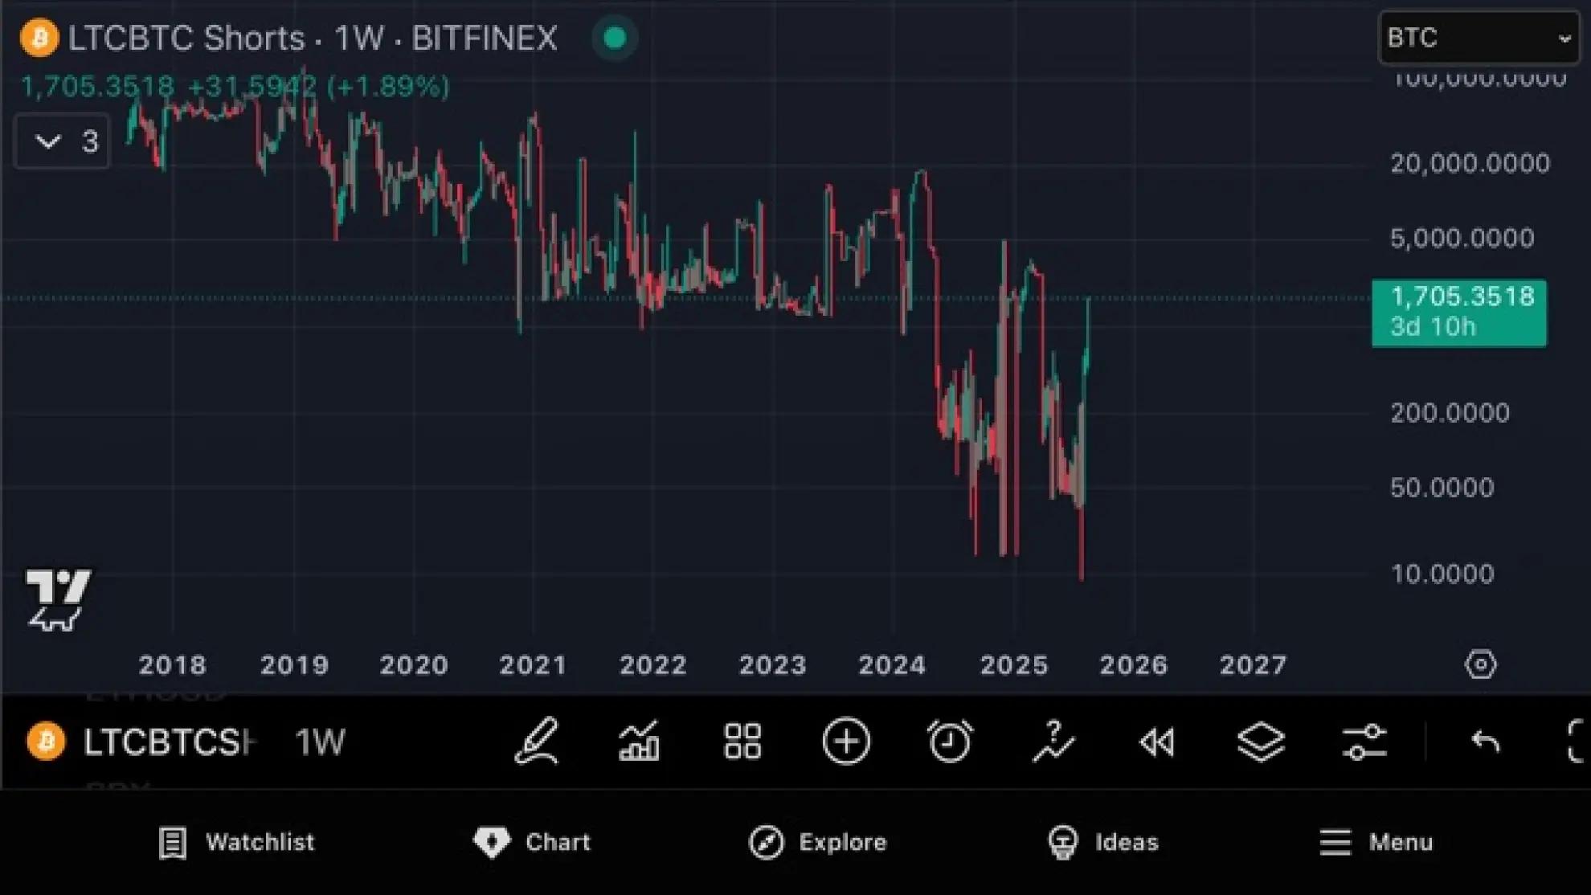Create an alert with the clock icon
This screenshot has height=895, width=1591.
(x=950, y=741)
